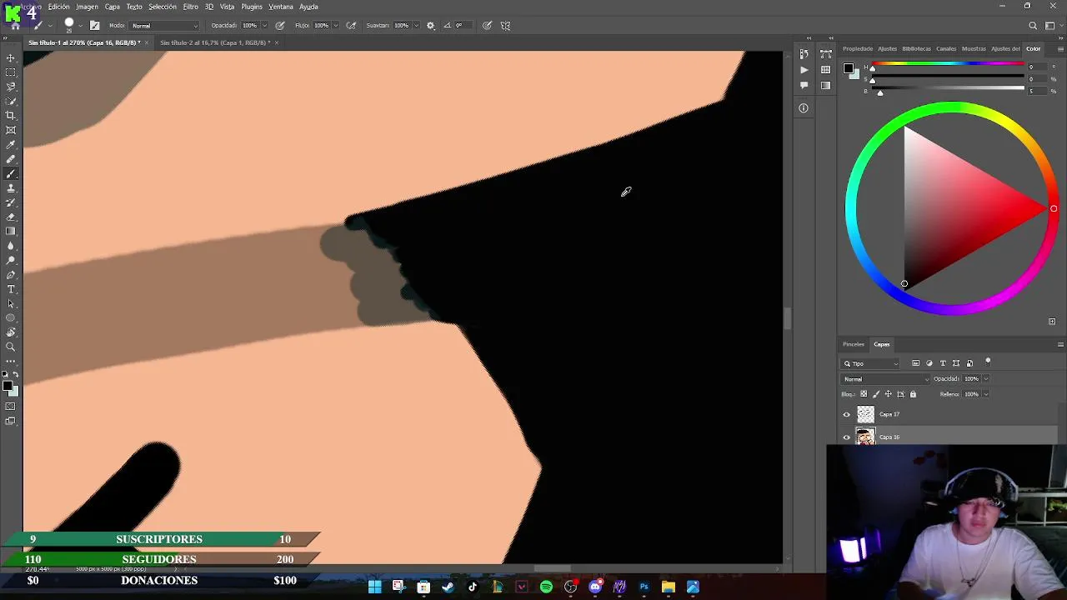This screenshot has width=1067, height=600.
Task: Open the Color panel menu button
Action: pyautogui.click(x=1060, y=48)
